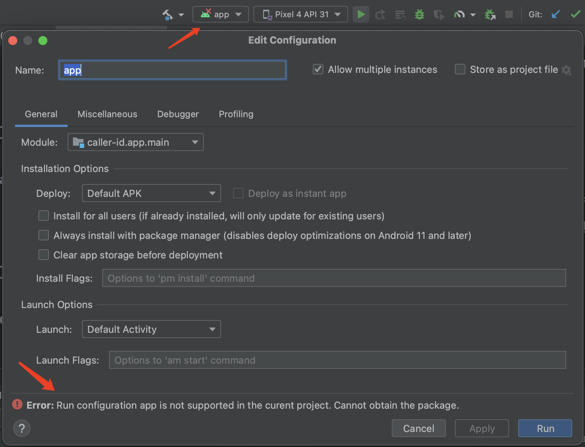Enable Allow multiple instances
The height and width of the screenshot is (447, 585).
[x=318, y=69]
